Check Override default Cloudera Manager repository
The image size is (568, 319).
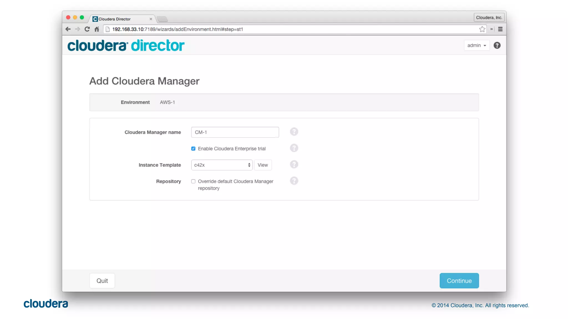[x=193, y=181]
